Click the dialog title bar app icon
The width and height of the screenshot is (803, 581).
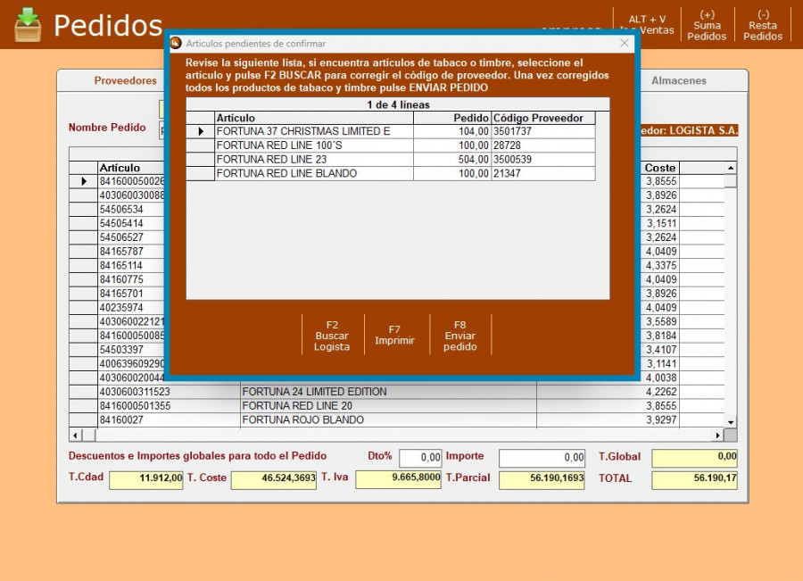[x=176, y=43]
